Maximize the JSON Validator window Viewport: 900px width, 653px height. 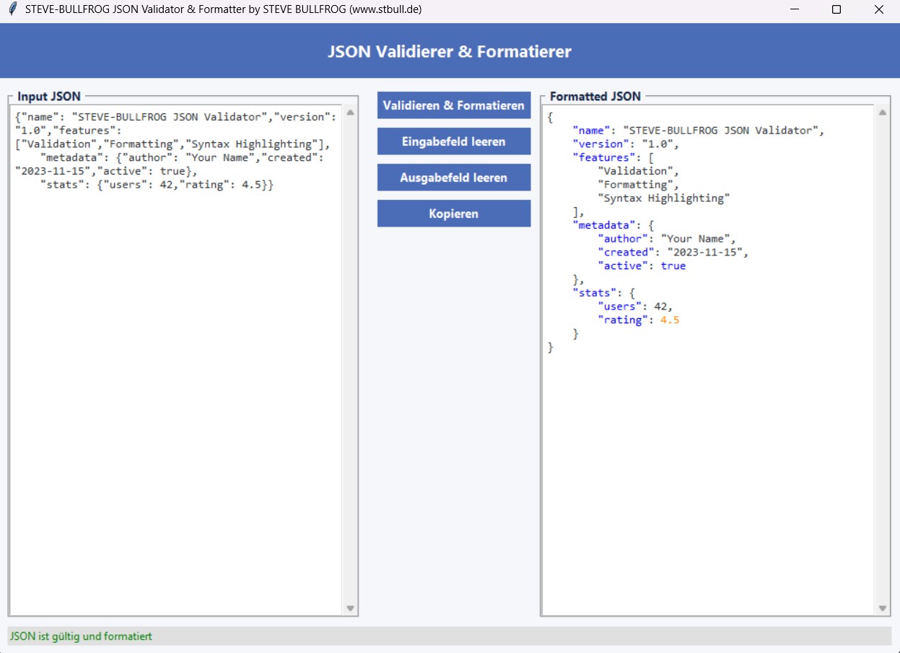[x=836, y=9]
